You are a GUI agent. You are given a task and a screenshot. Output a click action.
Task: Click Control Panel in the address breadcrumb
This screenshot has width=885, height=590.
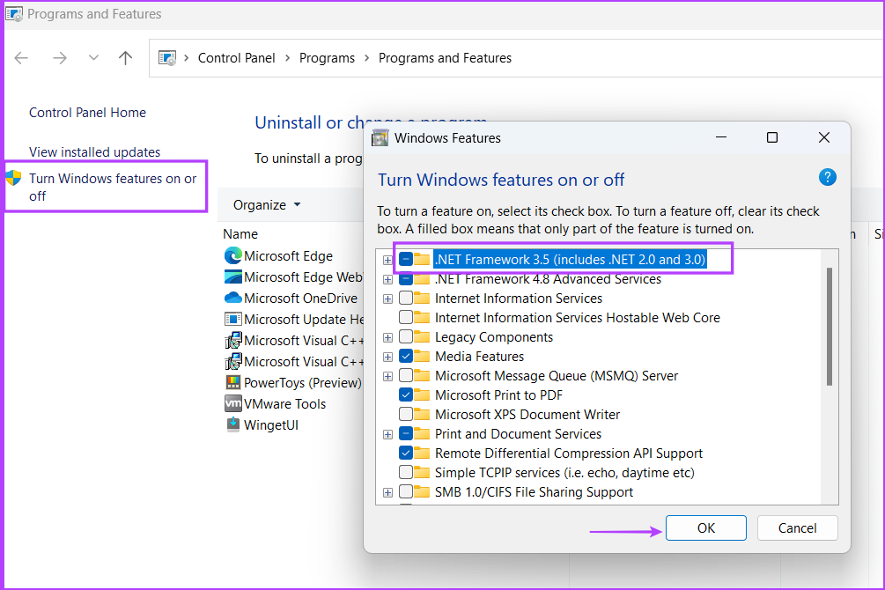[x=237, y=57]
